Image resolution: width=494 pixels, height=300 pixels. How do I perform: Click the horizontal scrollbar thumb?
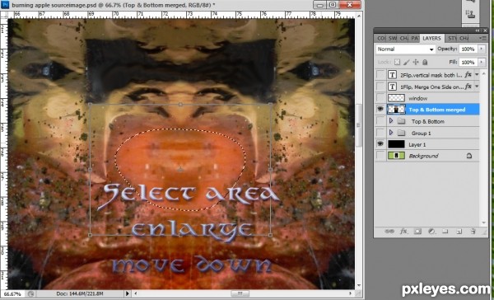click(x=240, y=293)
